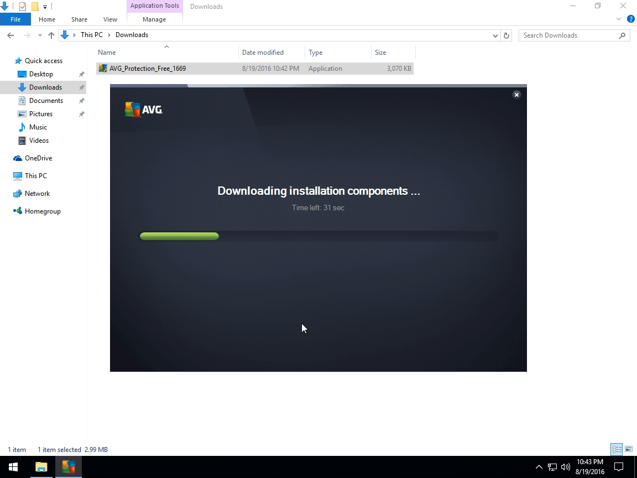Click the green download progress bar
Screen dimensions: 637x478
point(179,236)
